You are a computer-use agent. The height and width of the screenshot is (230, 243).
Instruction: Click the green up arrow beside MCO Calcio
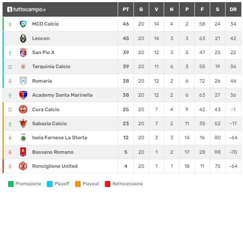pos(10,24)
